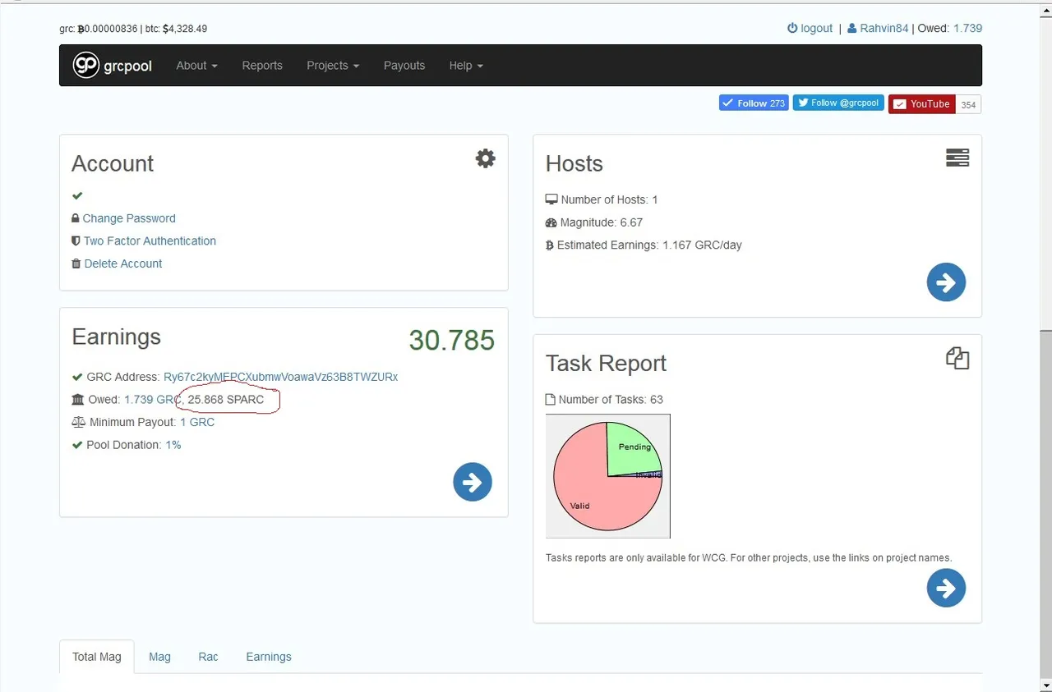Click the Pool Donation 1% link

[x=173, y=445]
